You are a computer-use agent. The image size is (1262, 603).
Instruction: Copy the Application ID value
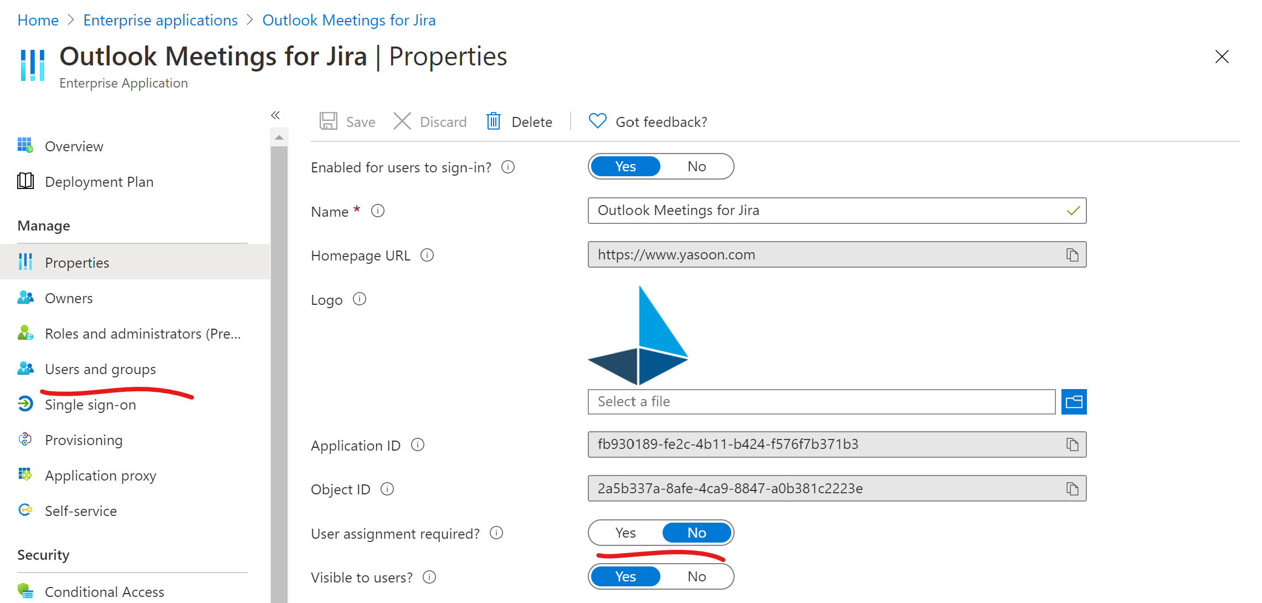coord(1073,444)
